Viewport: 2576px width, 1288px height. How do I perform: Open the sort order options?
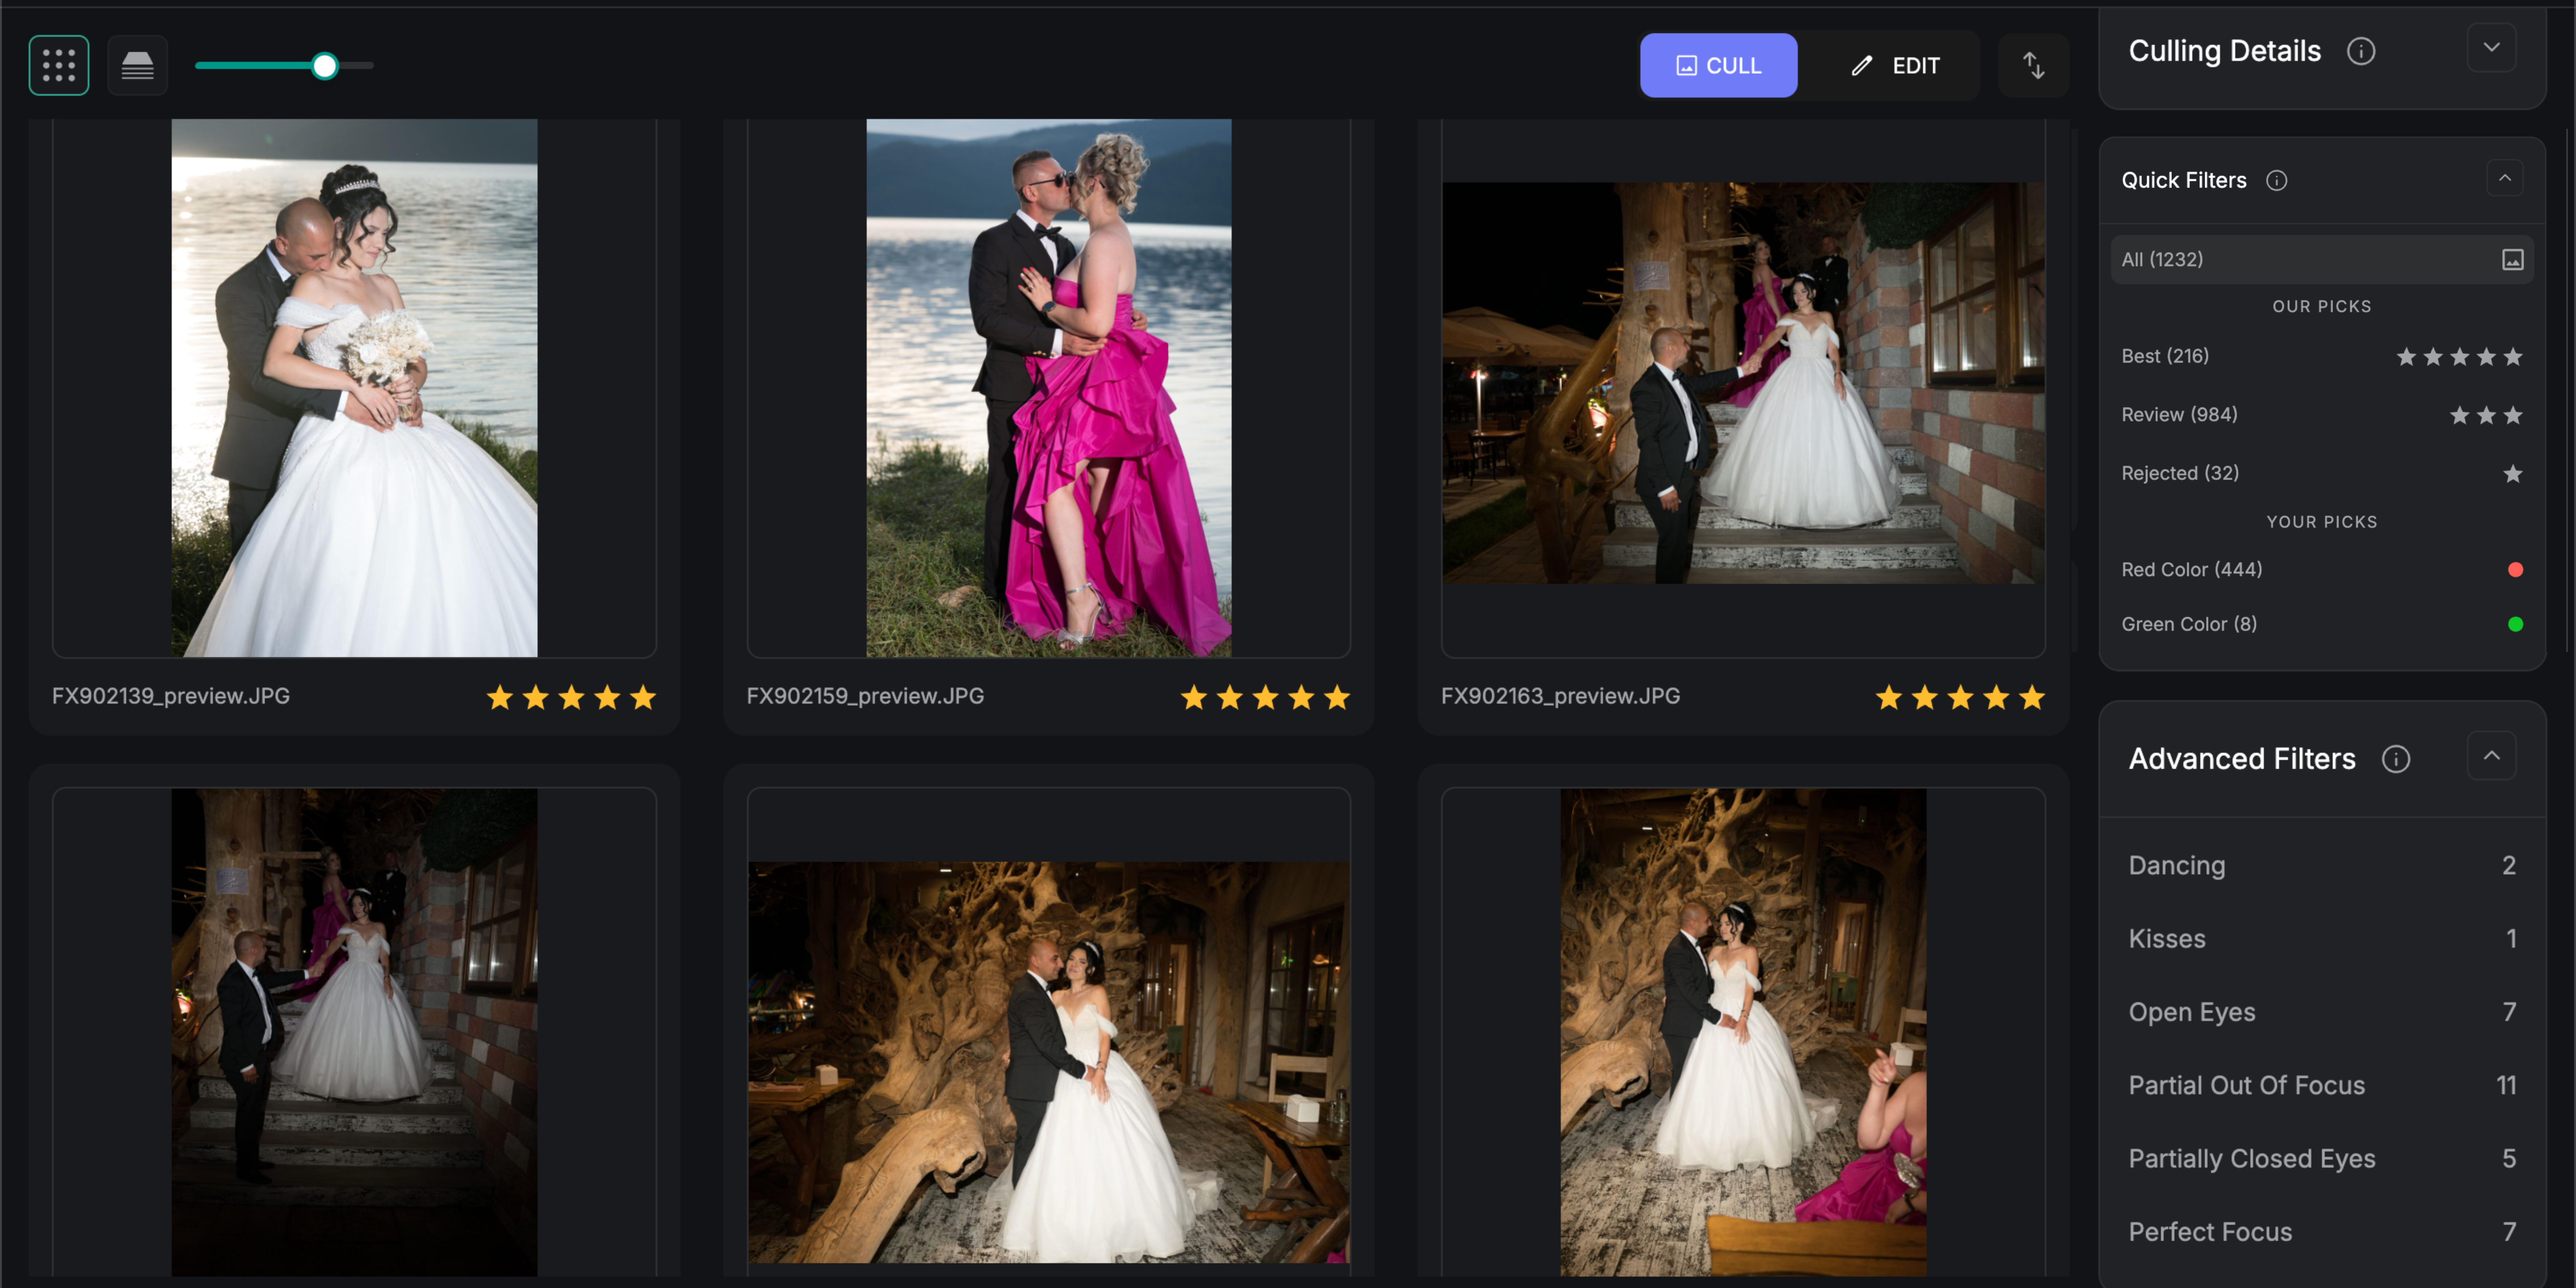(2033, 66)
